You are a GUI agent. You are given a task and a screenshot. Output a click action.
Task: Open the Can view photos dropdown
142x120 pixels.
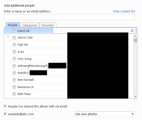(104, 114)
